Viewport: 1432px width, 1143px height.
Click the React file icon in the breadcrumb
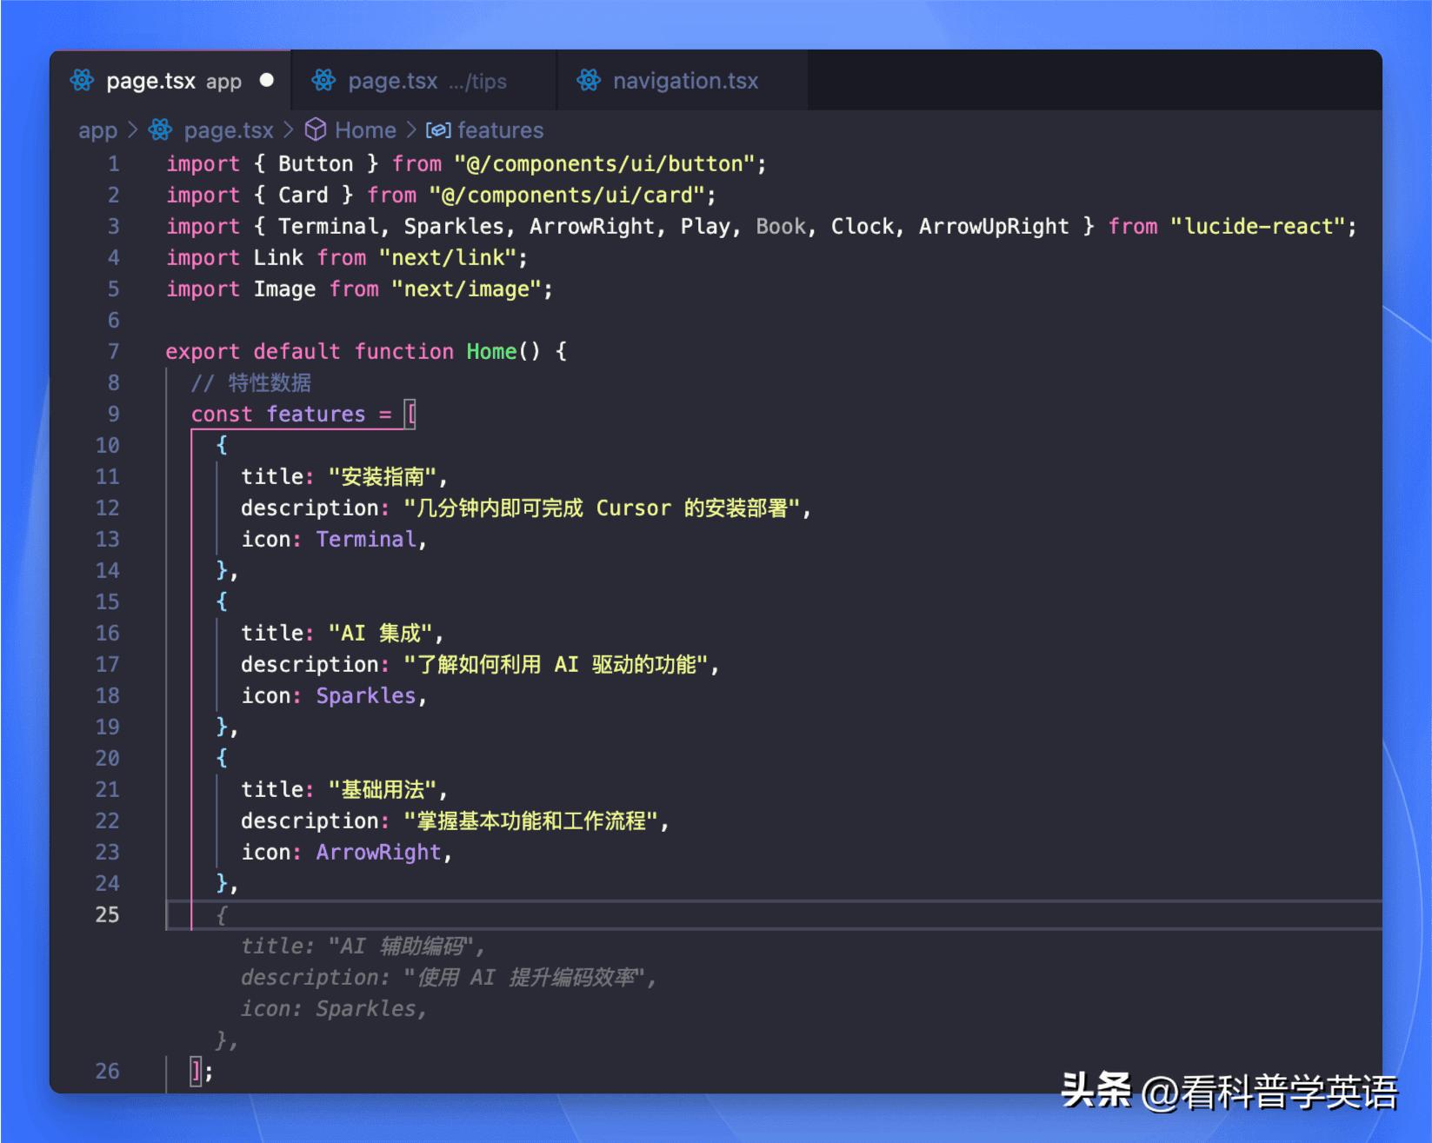point(160,130)
